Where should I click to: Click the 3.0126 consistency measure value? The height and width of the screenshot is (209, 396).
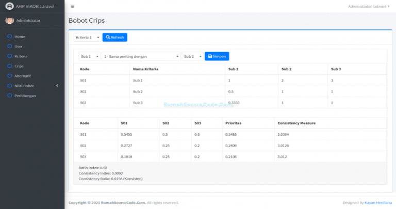283,146
